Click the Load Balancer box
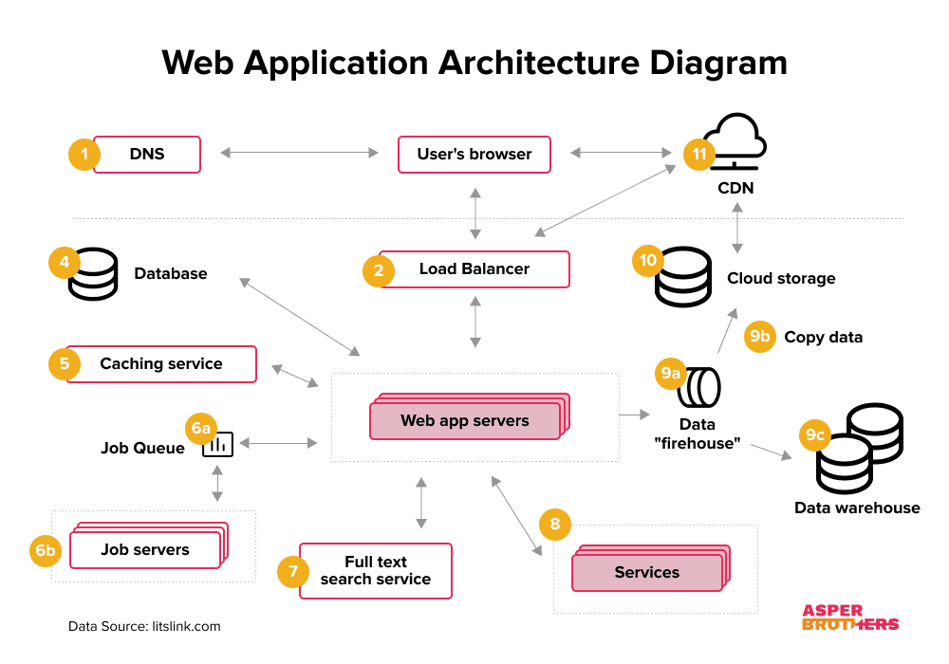 point(474,269)
